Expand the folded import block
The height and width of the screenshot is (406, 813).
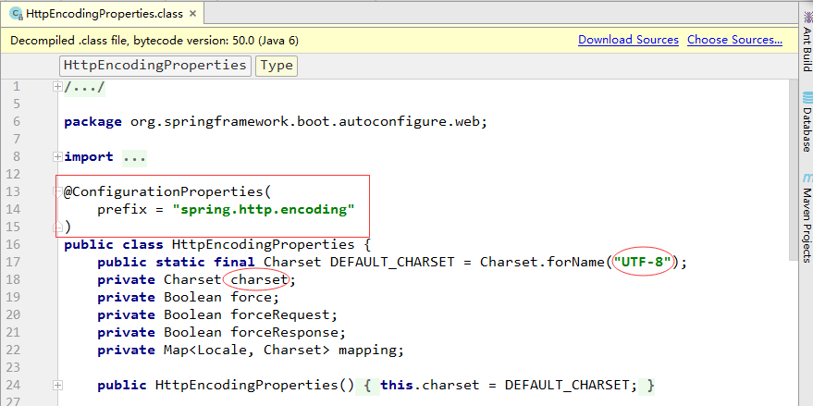(x=57, y=156)
